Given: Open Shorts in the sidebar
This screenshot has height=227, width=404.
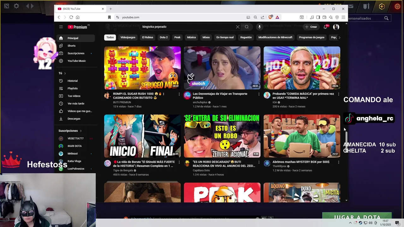Looking at the screenshot, I should pyautogui.click(x=76, y=46).
